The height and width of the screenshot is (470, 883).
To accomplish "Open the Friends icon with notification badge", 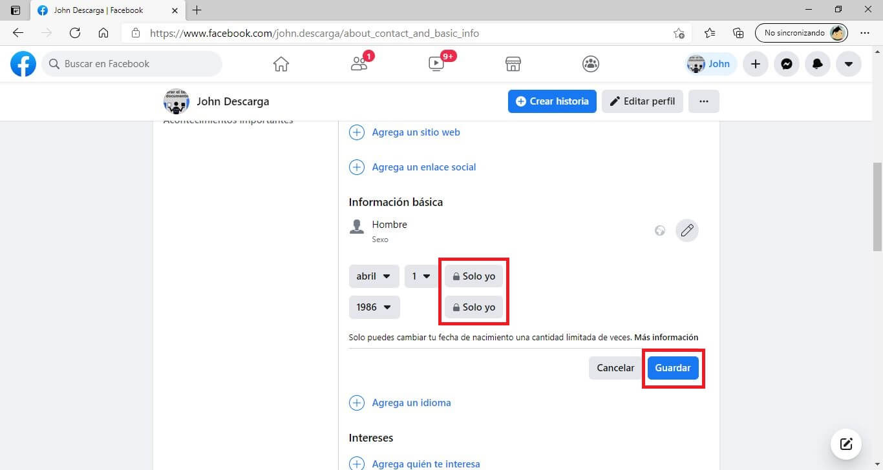I will tap(359, 63).
